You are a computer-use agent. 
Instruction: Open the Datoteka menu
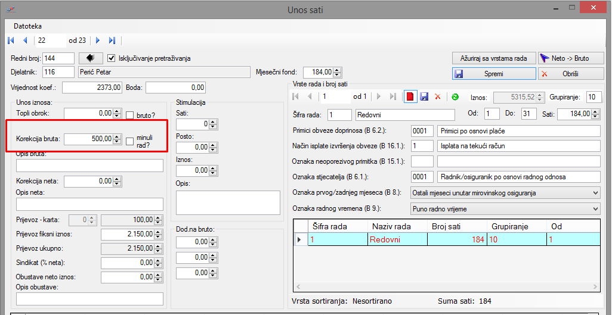point(27,26)
